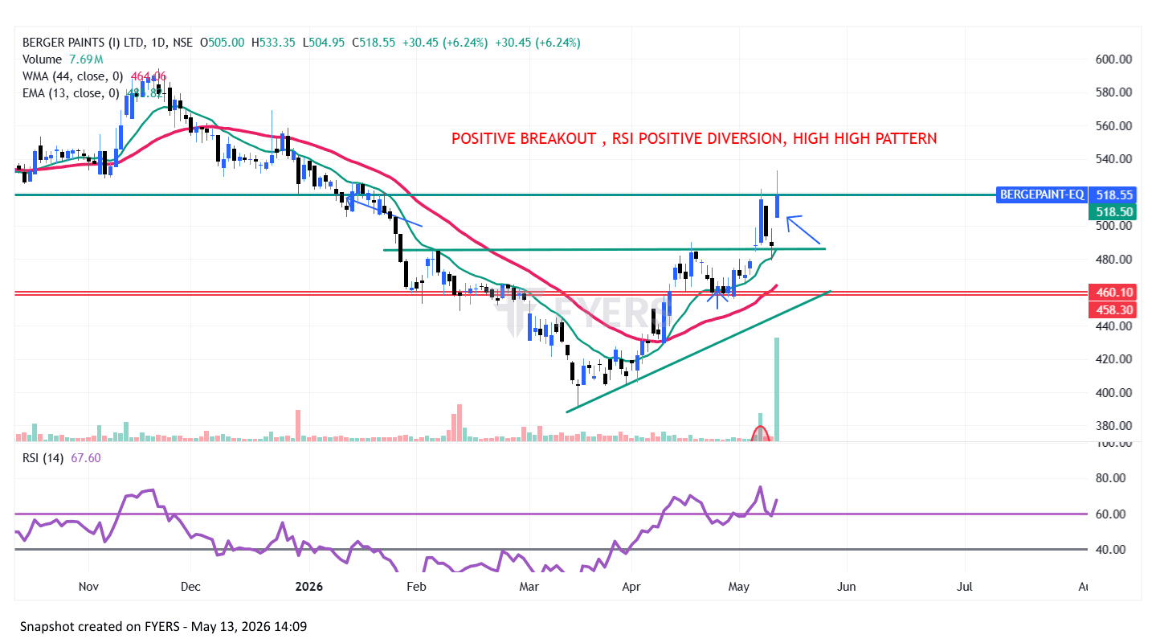Click the Dec label on the time axis
1156x643 pixels.
(190, 587)
